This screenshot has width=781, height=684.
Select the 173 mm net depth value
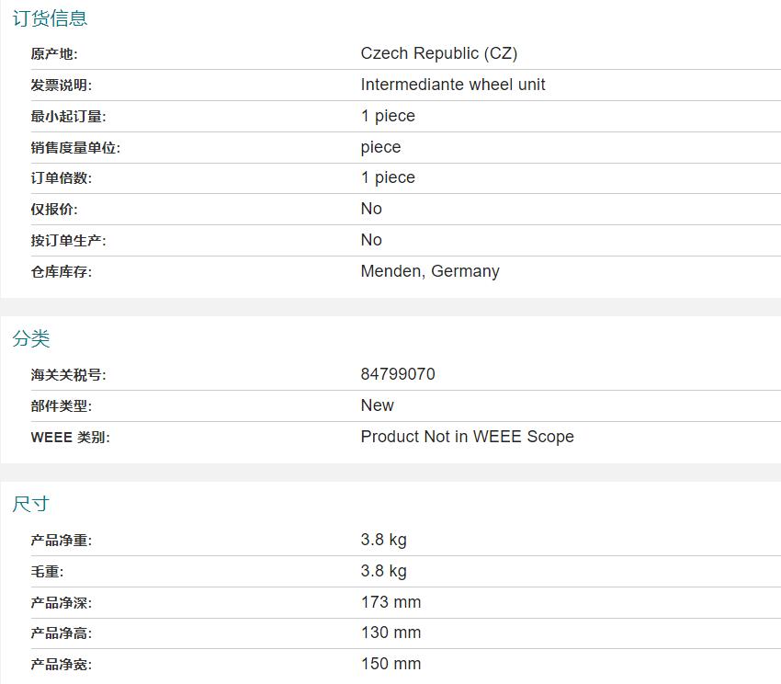pyautogui.click(x=390, y=602)
